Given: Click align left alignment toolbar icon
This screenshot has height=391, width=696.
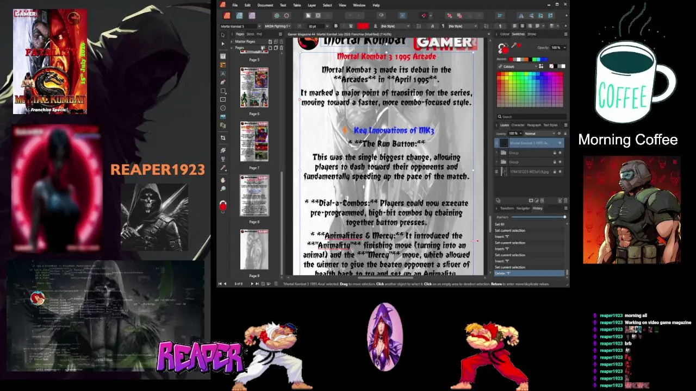Looking at the screenshot, I should (500, 15).
